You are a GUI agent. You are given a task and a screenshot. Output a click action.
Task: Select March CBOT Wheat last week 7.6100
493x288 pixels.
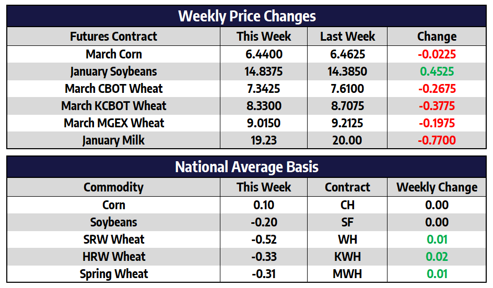point(347,89)
